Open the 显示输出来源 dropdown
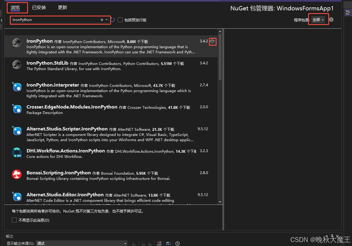 click(x=82, y=243)
